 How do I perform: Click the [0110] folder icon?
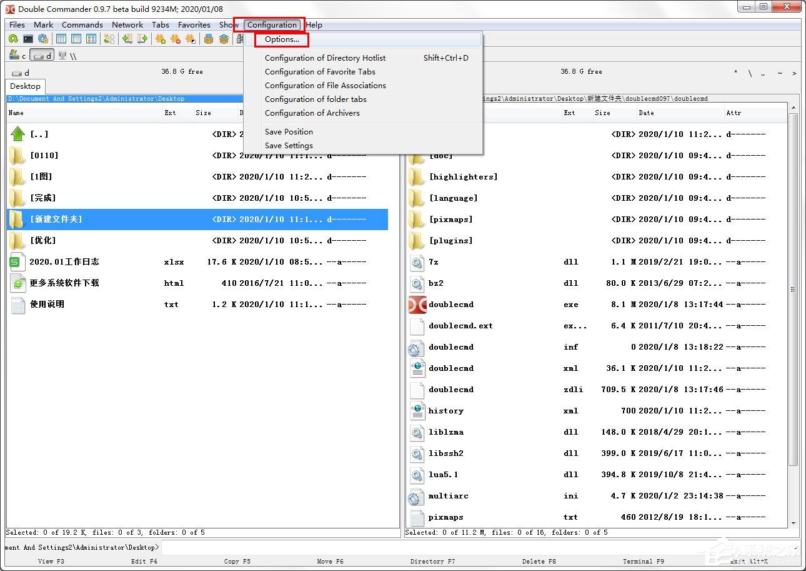(17, 155)
